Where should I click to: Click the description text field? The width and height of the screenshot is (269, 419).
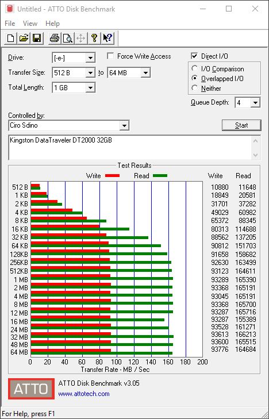pos(130,148)
